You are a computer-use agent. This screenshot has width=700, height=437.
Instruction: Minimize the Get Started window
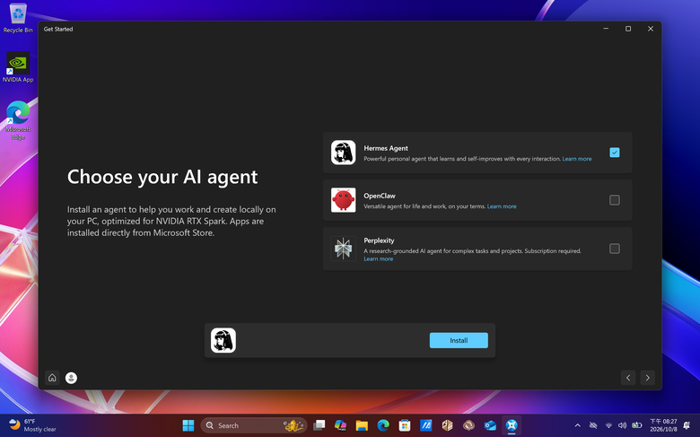[606, 29]
